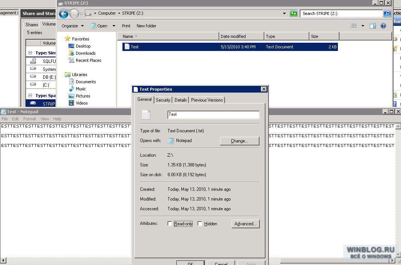The height and width of the screenshot is (265, 401).
Task: Click the Pictures library icon
Action: coord(71,96)
